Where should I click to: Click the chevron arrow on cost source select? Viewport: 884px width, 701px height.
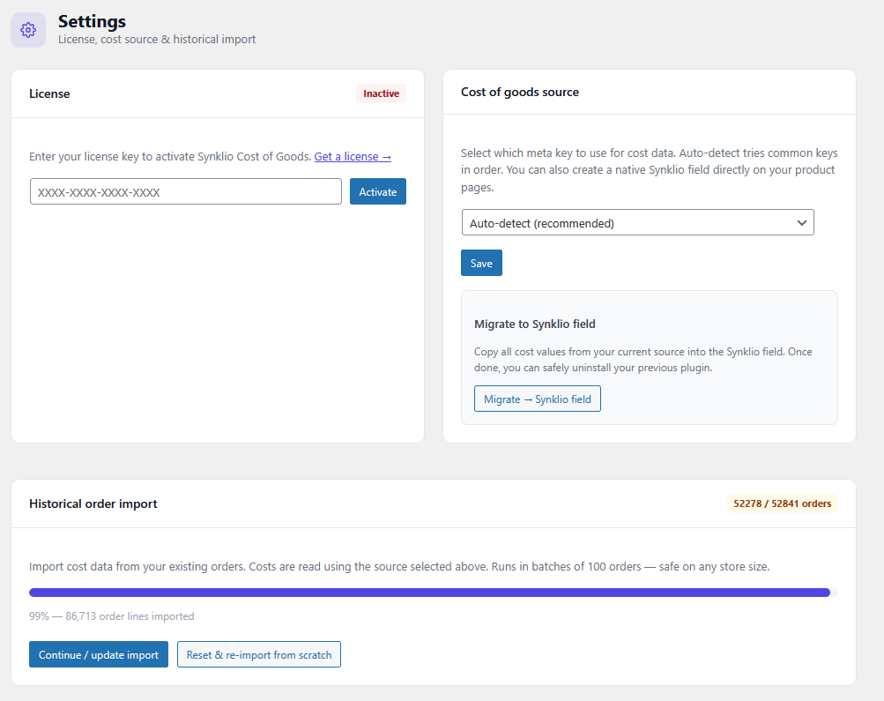click(801, 223)
